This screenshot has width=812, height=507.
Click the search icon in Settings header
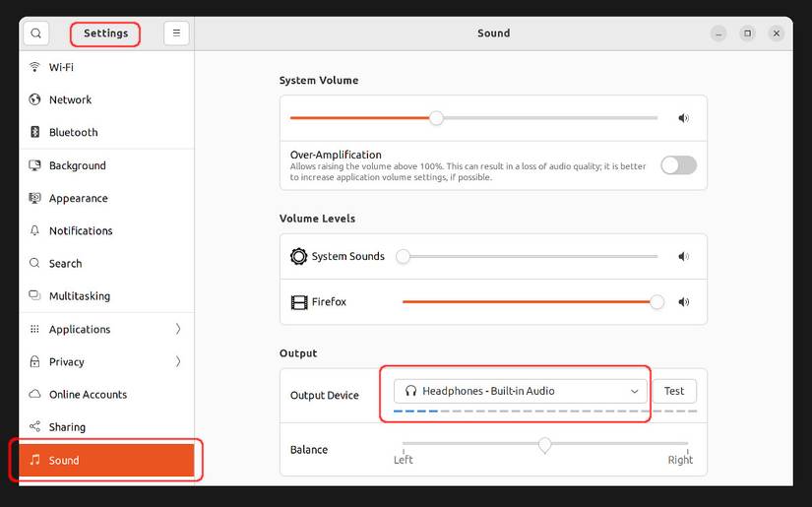point(35,33)
